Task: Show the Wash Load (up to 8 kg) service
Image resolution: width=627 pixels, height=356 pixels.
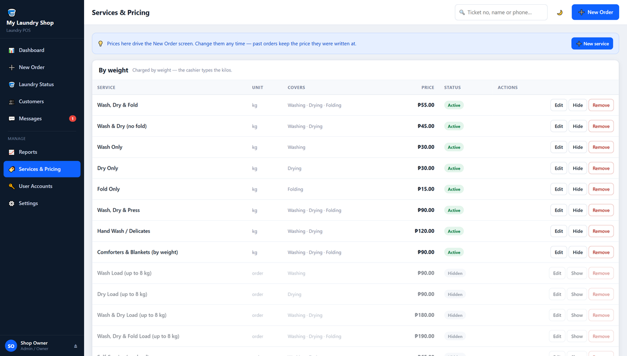Action: [577, 273]
